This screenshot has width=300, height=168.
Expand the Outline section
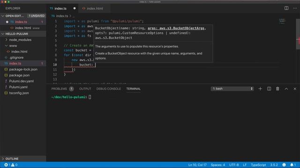pos(12,159)
